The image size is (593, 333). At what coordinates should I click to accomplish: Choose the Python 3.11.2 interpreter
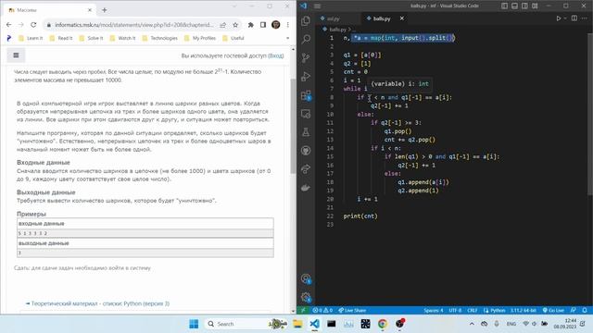[x=524, y=311]
